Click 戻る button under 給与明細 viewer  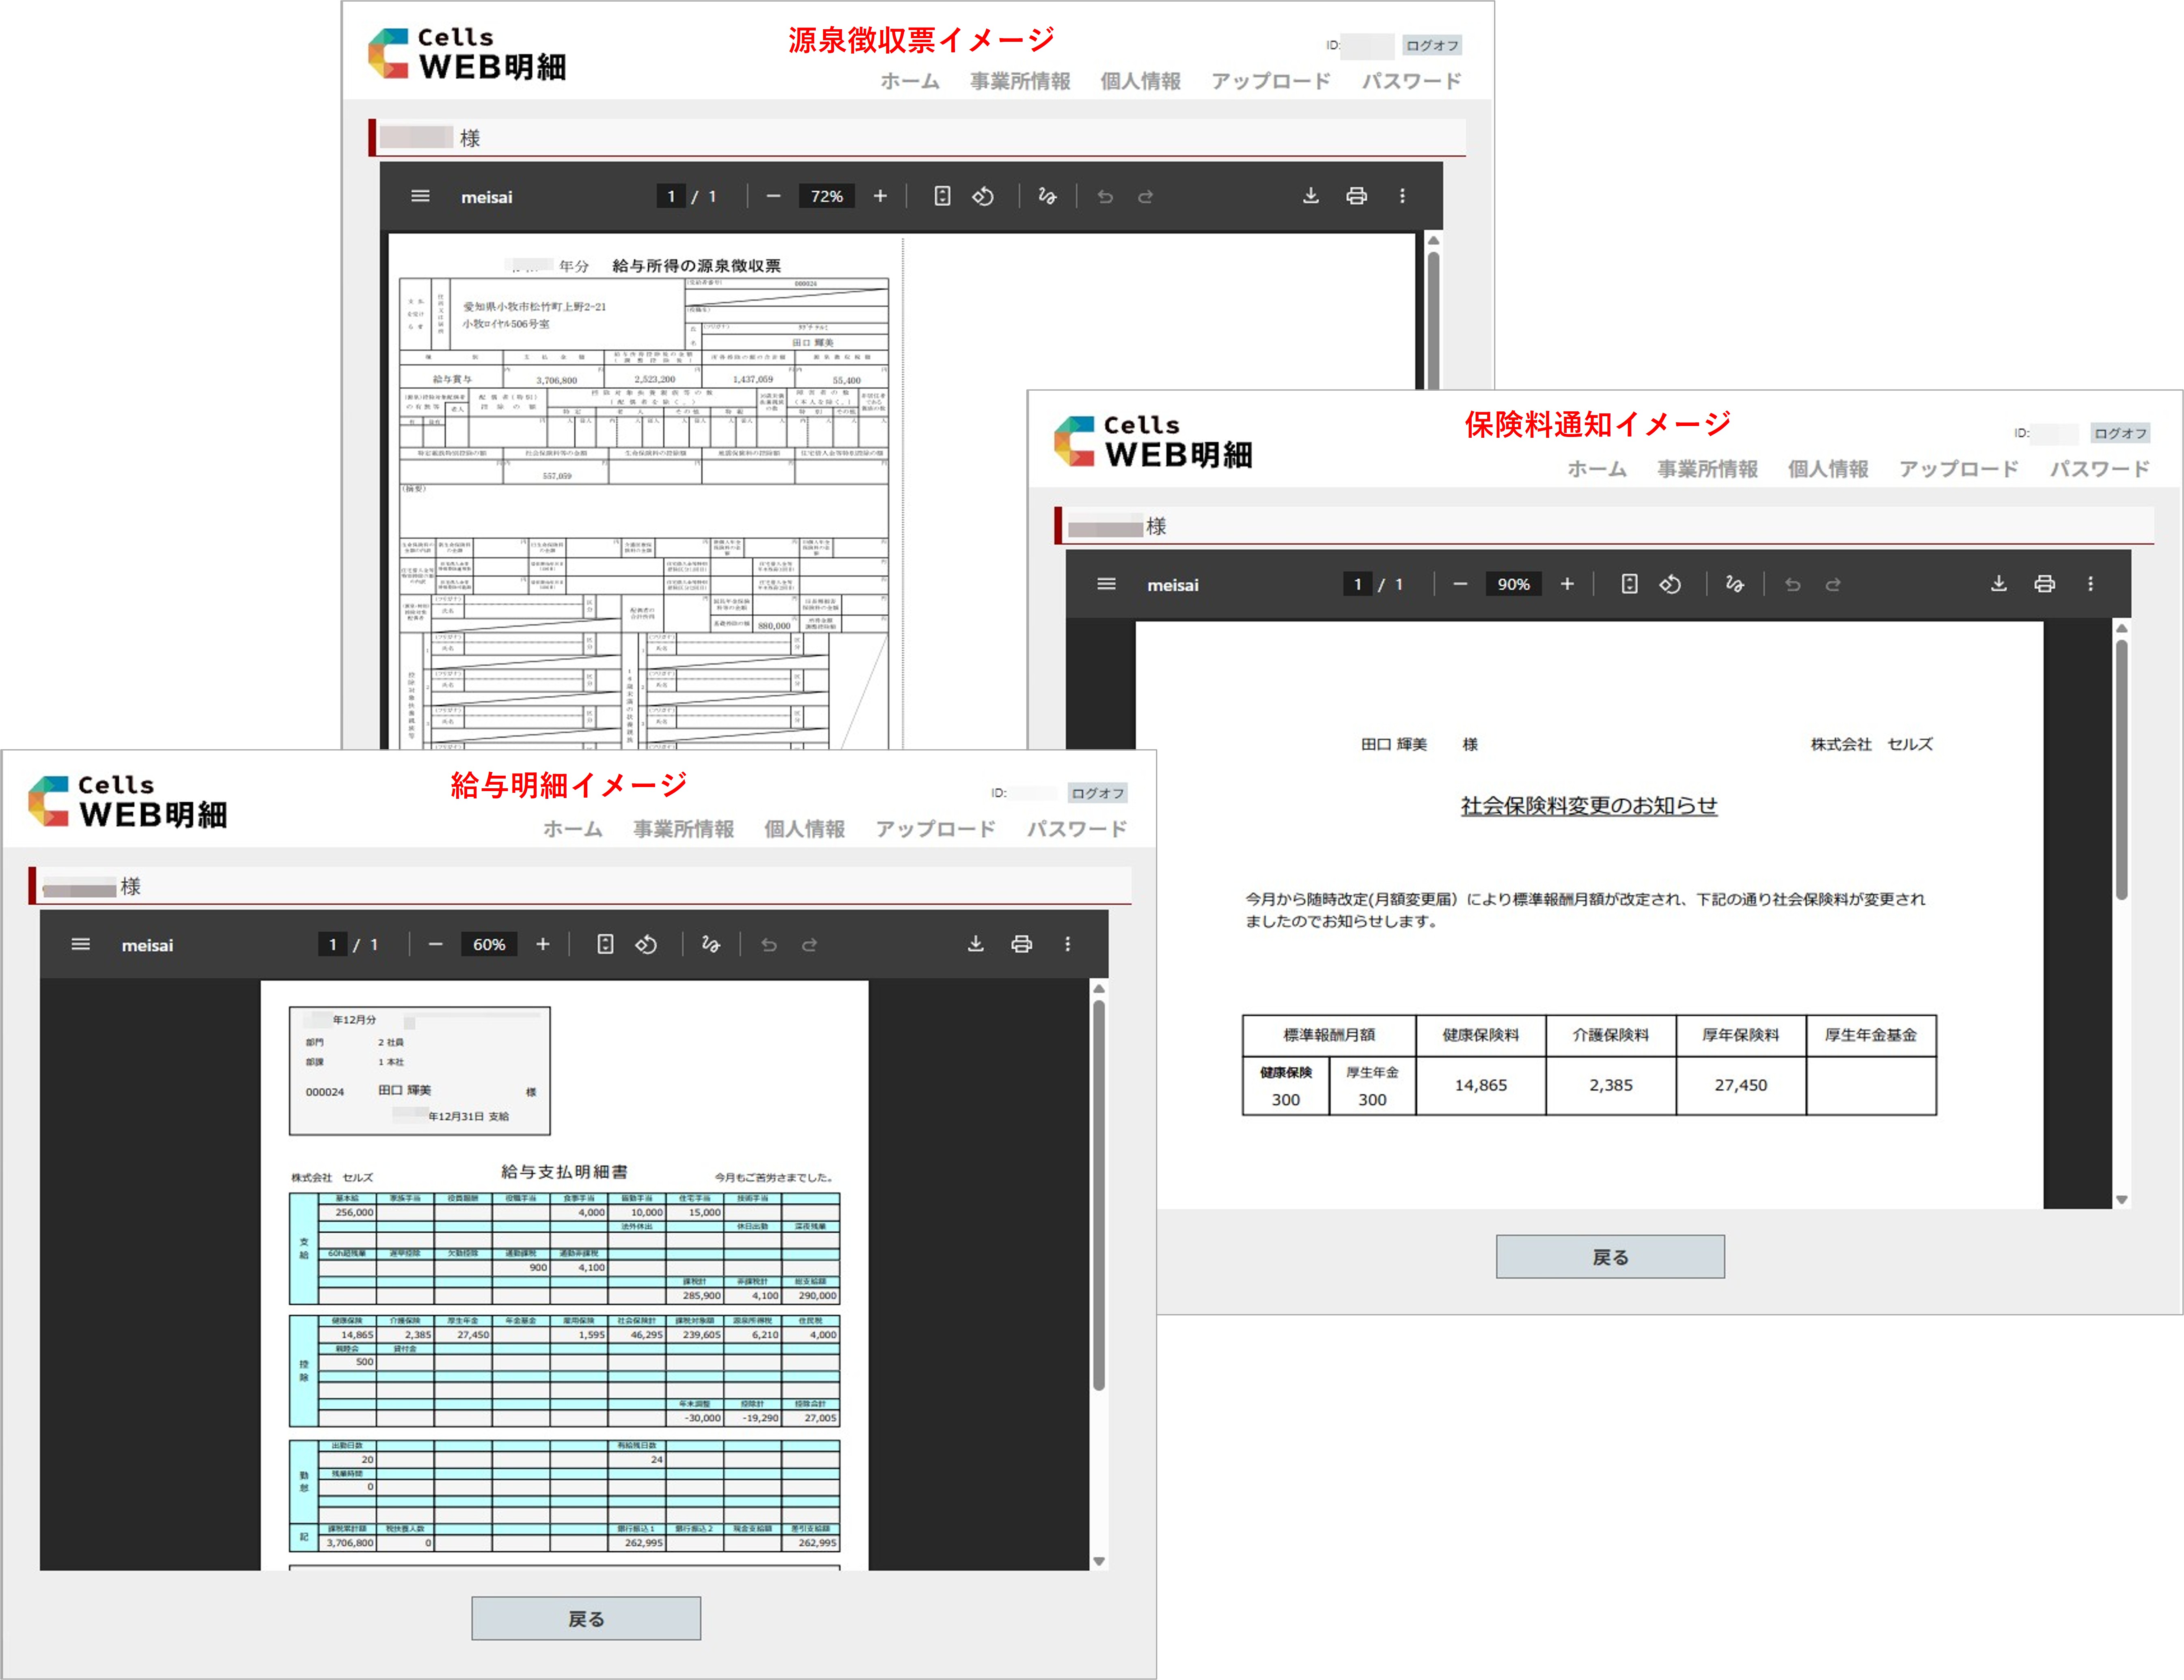point(586,1618)
